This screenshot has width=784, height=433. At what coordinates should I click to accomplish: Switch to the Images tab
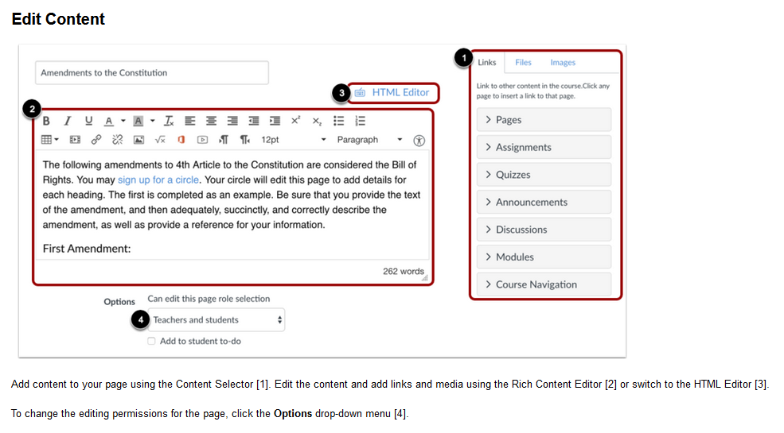pyautogui.click(x=563, y=63)
